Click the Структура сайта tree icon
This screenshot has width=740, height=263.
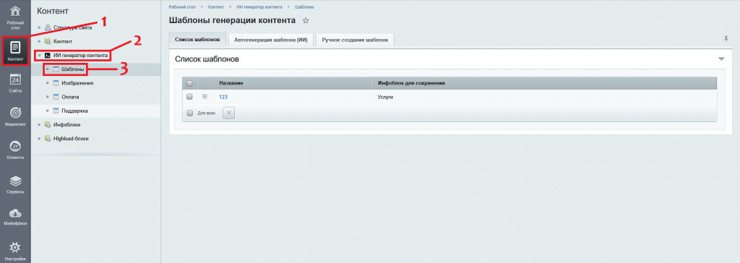(x=48, y=27)
